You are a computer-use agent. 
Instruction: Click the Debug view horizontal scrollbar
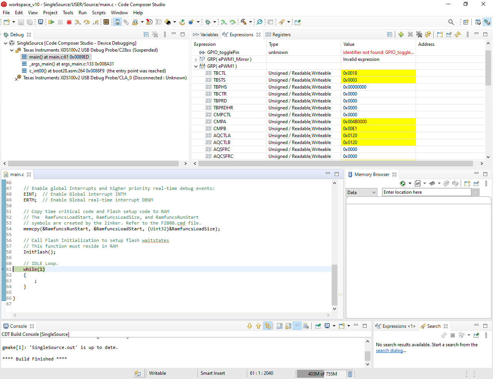93,164
